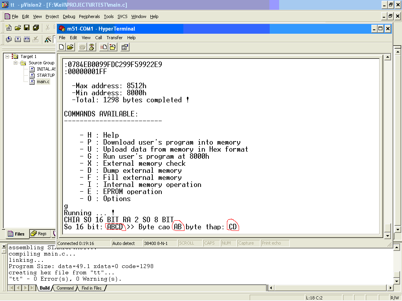Click the R/W status indicator
This screenshot has height=301, width=402.
click(395, 298)
